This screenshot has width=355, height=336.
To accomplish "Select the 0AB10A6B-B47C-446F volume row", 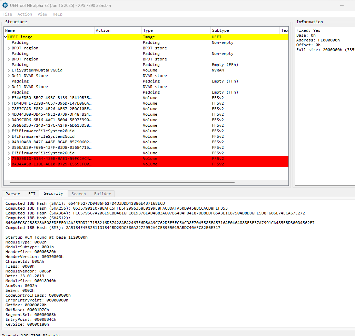I will 146,142.
